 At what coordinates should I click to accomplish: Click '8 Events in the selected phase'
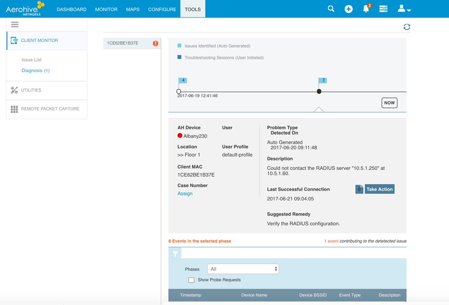(200, 241)
